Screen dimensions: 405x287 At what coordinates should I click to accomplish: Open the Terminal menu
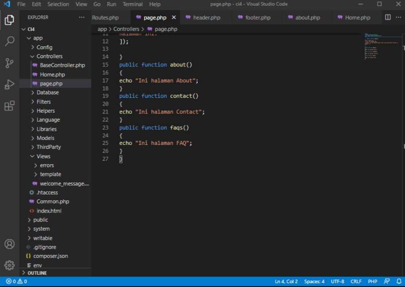tap(133, 4)
